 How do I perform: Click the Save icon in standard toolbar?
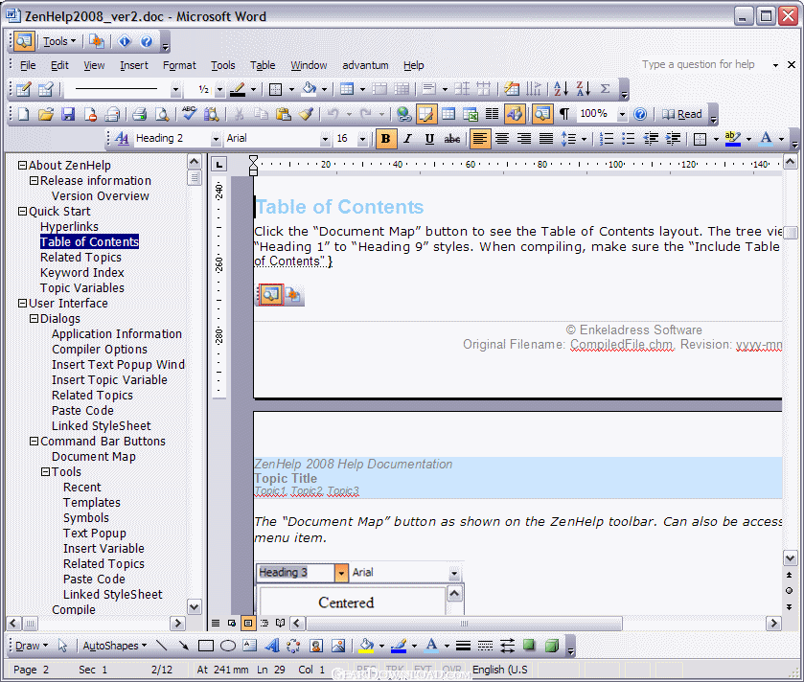point(68,114)
